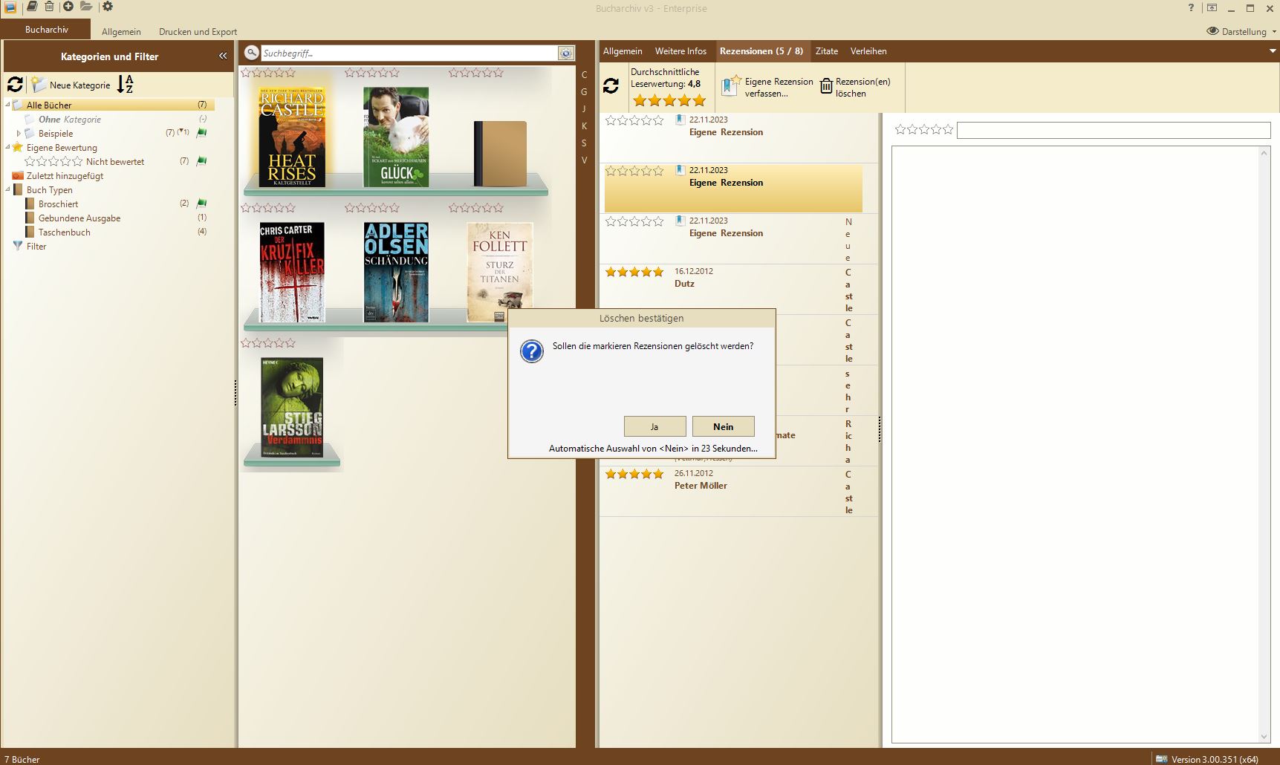
Task: Click the trash icon for Rezension(en) löschen
Action: coord(826,86)
